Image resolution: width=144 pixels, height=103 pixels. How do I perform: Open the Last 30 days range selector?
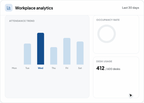click(x=131, y=8)
